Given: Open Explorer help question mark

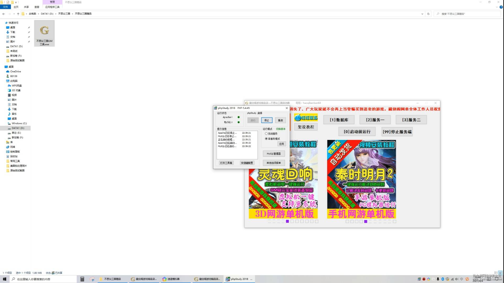Looking at the screenshot, I should (x=501, y=7).
